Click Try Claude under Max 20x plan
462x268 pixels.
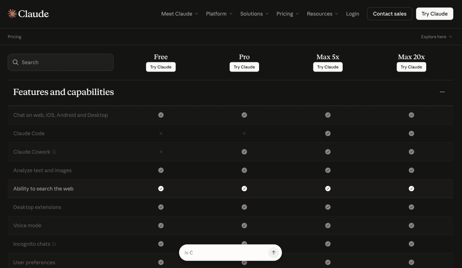point(411,67)
